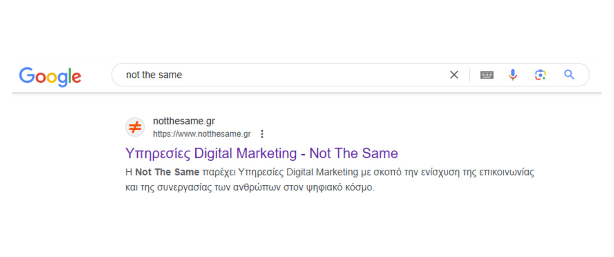
Task: Open the on-screen keyboard input tool
Action: 487,75
